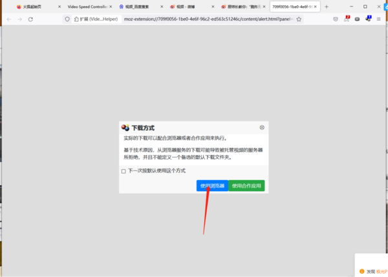Viewport: 388px width, 277px height.
Task: Click the shield tracking protection icon
Action: pyautogui.click(x=67, y=19)
